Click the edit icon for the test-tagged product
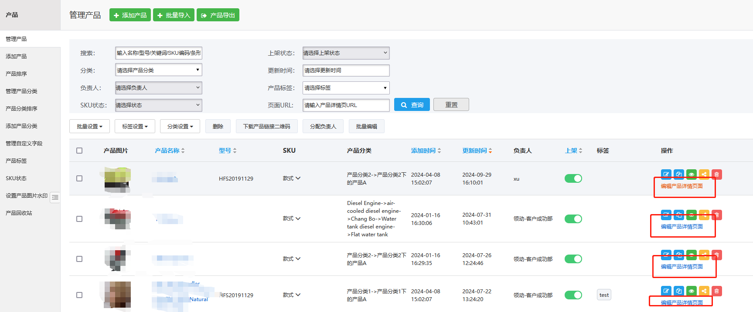Viewport: 753px width, 312px height. click(666, 291)
